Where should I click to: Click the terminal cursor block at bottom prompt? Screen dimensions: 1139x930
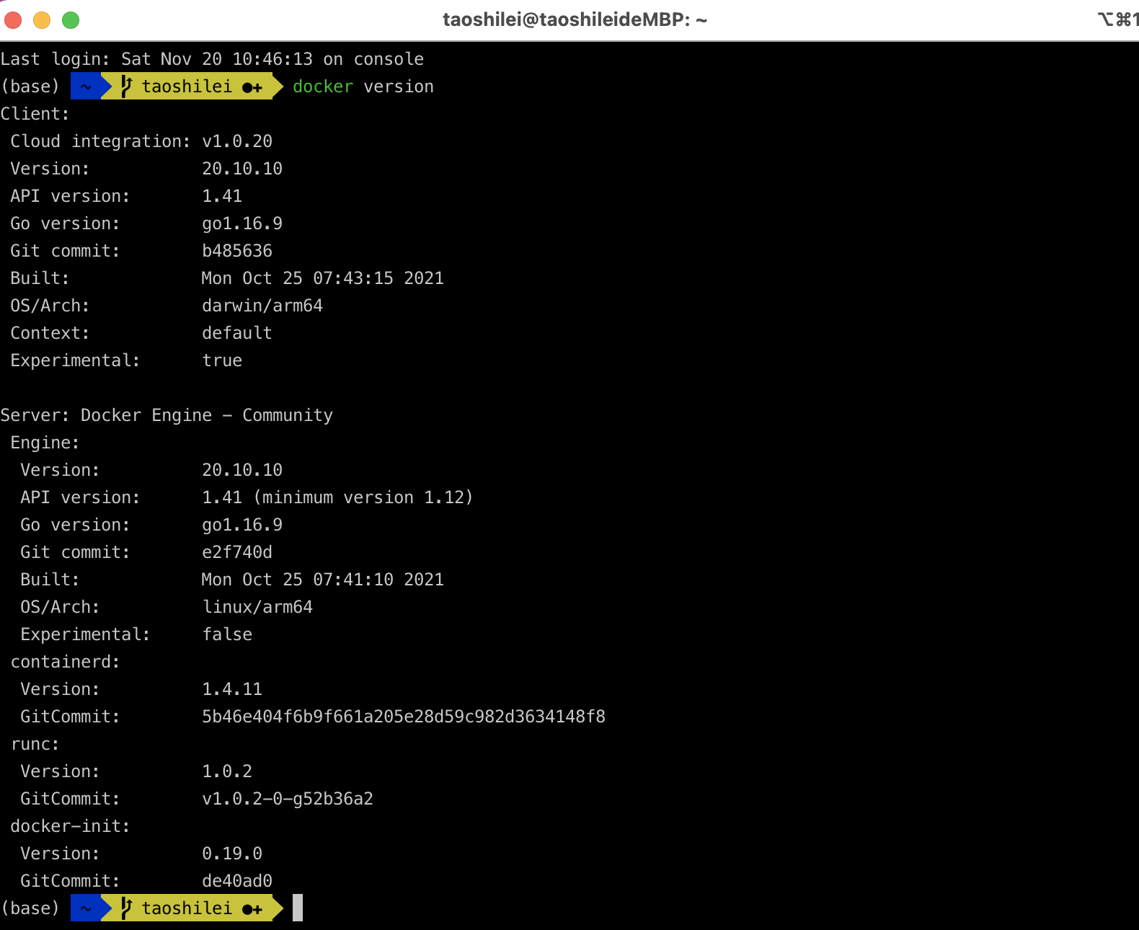298,908
